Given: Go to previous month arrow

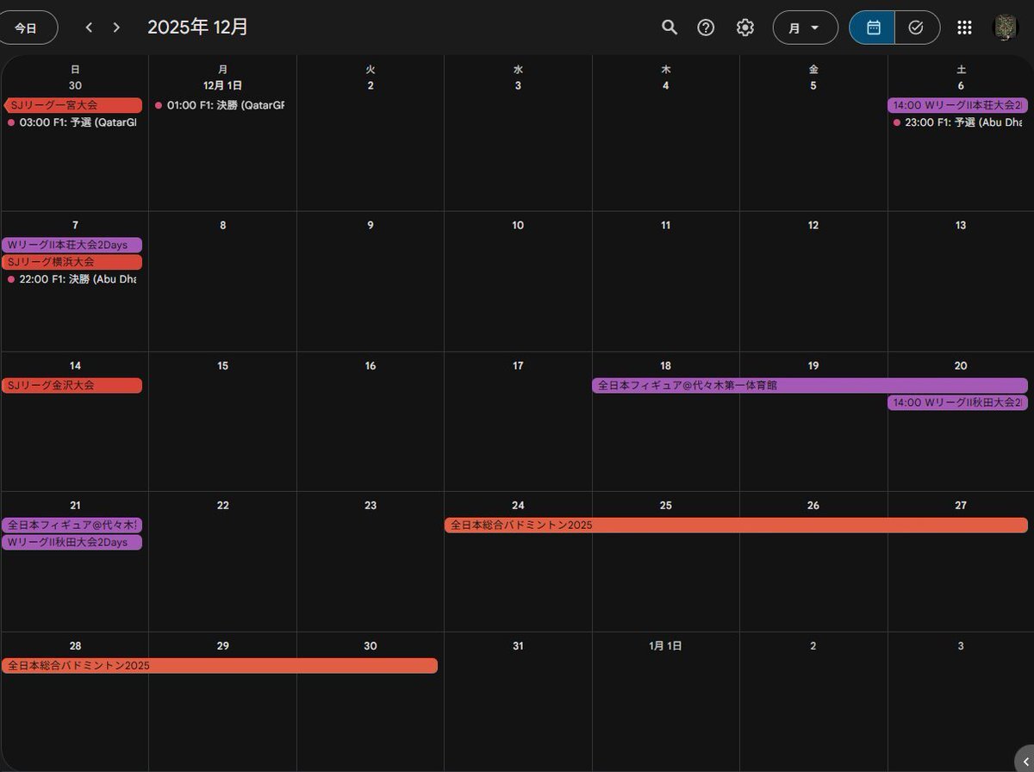Looking at the screenshot, I should point(89,28).
